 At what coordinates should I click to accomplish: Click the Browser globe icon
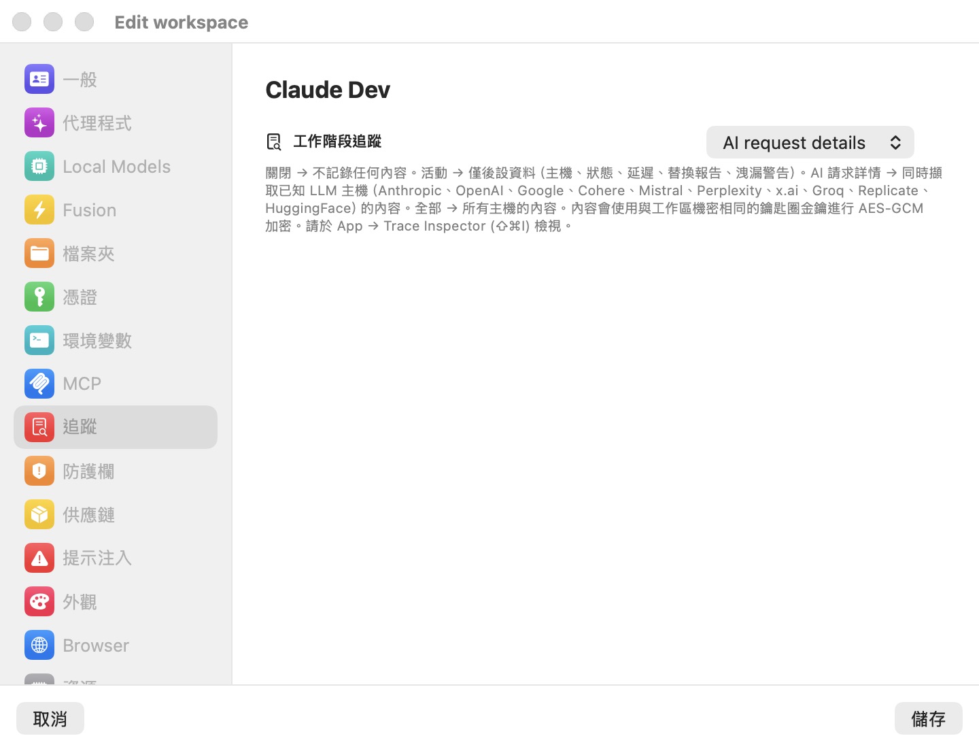click(39, 646)
